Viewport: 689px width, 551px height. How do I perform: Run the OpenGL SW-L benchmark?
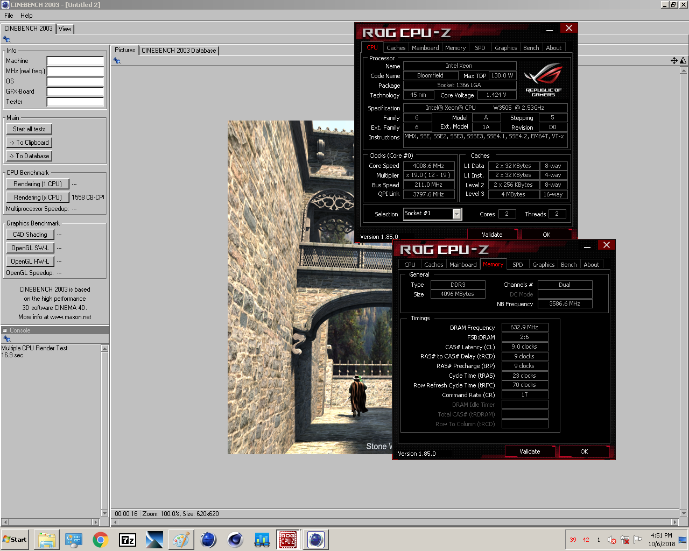(x=30, y=248)
